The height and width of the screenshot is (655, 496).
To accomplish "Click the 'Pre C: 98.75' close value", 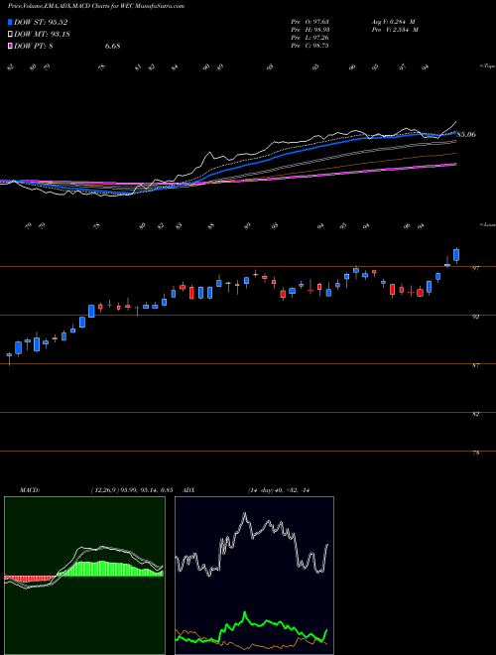I will click(x=310, y=46).
